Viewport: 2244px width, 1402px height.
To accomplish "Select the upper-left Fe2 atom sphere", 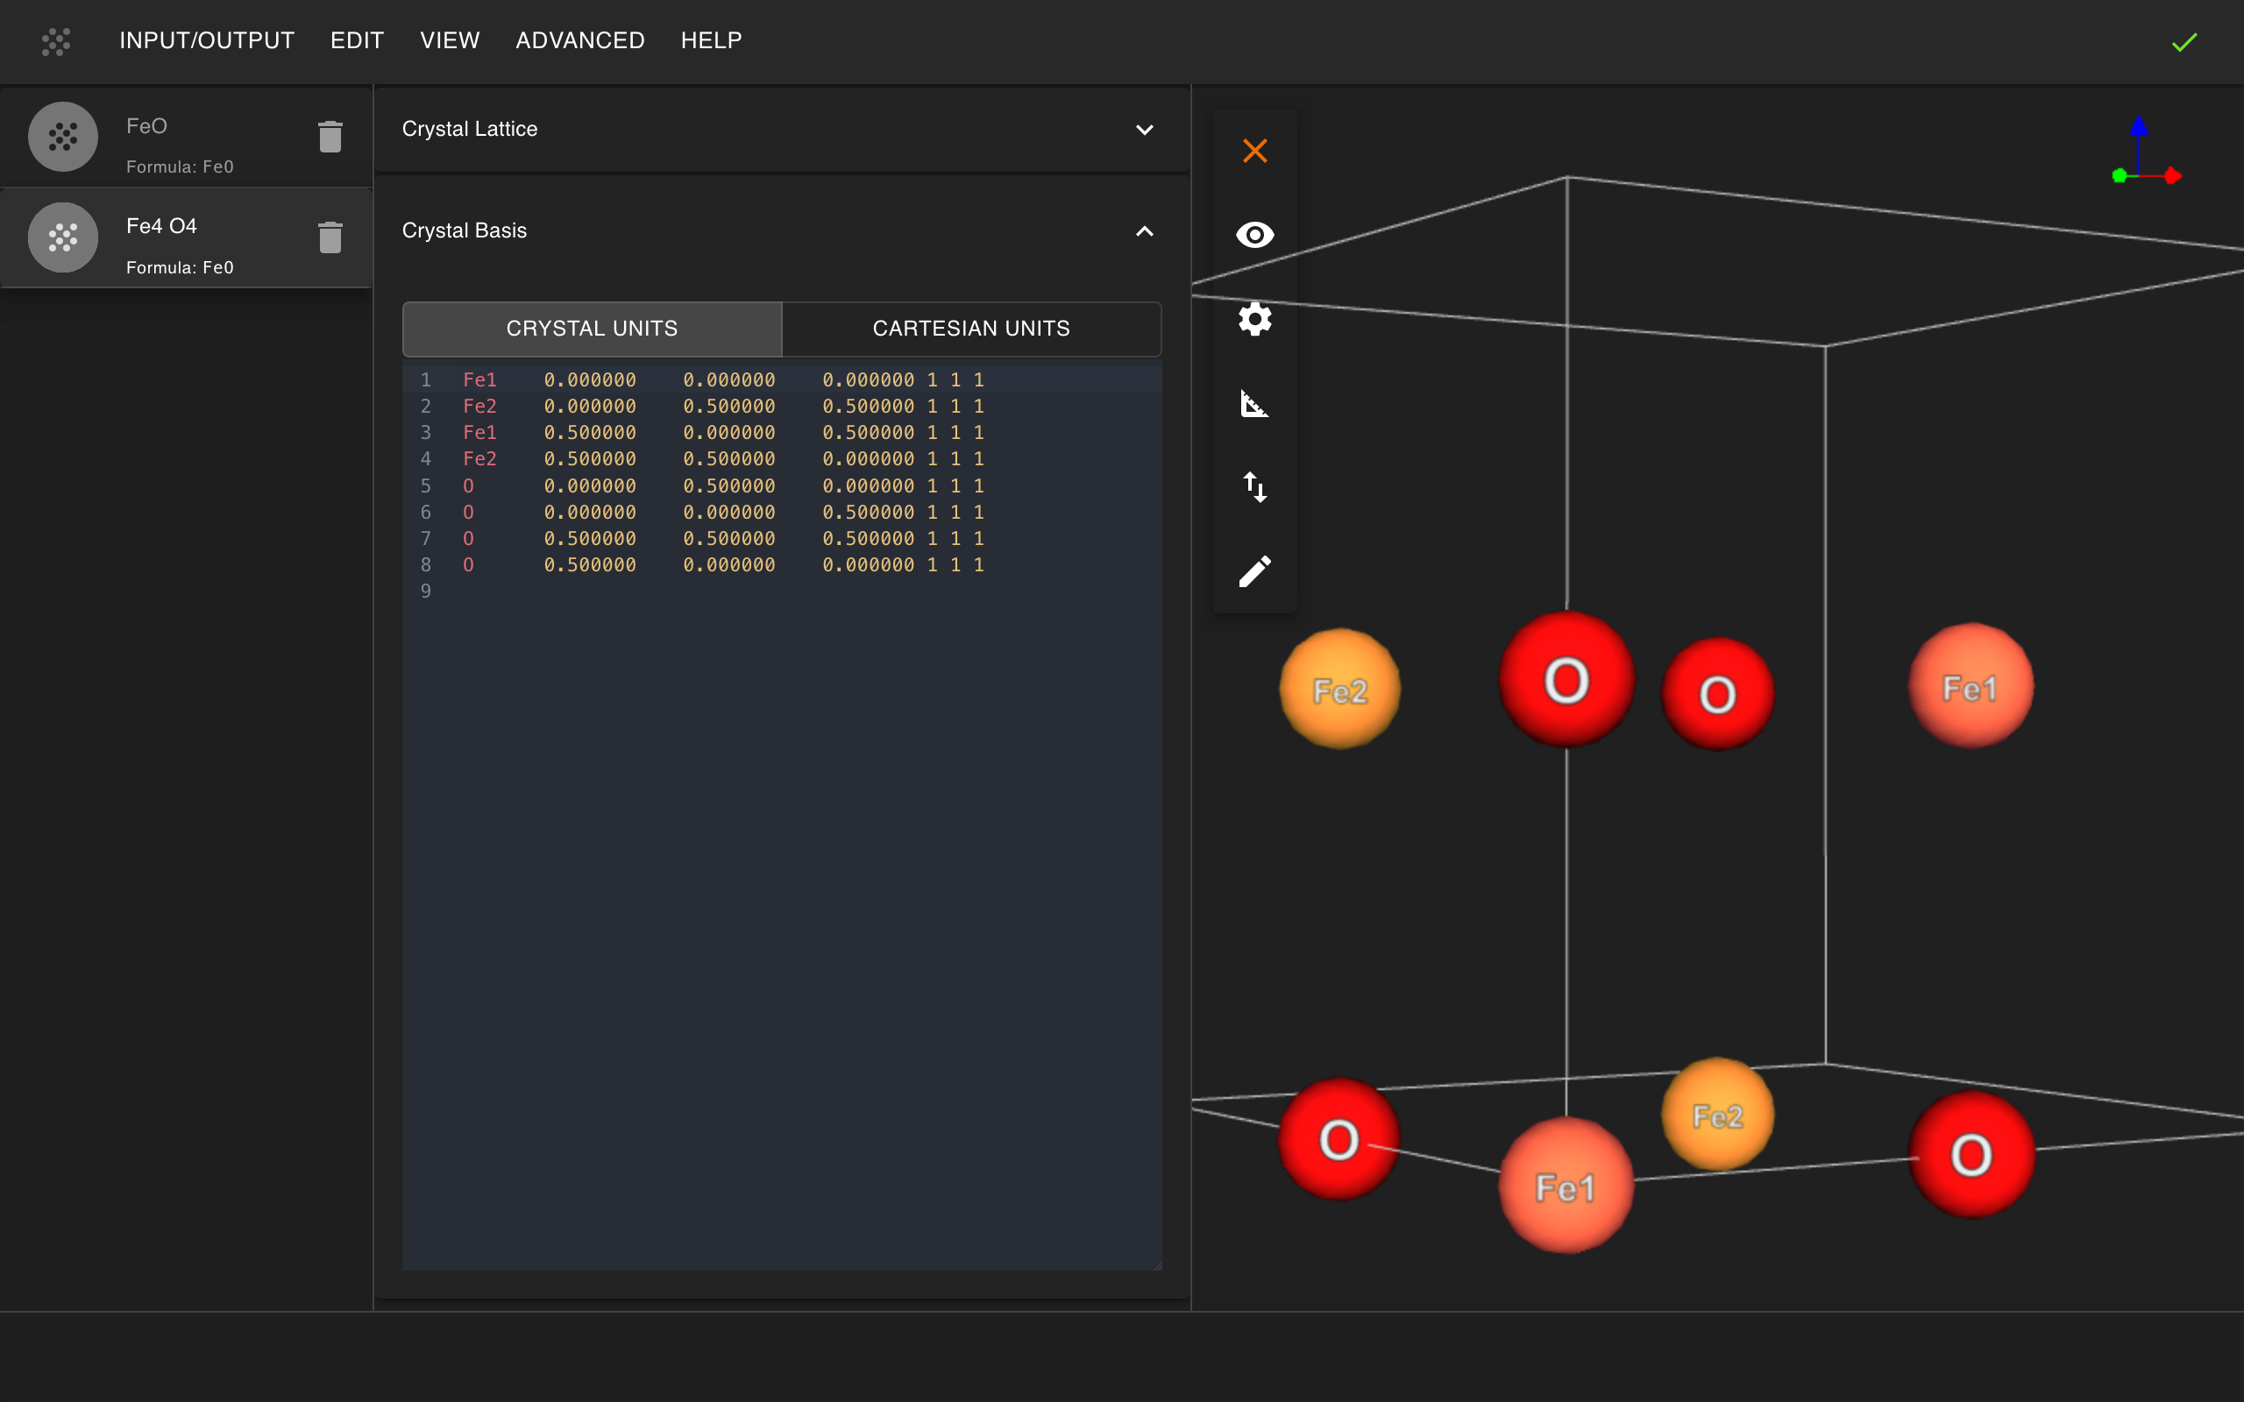I will [1339, 689].
